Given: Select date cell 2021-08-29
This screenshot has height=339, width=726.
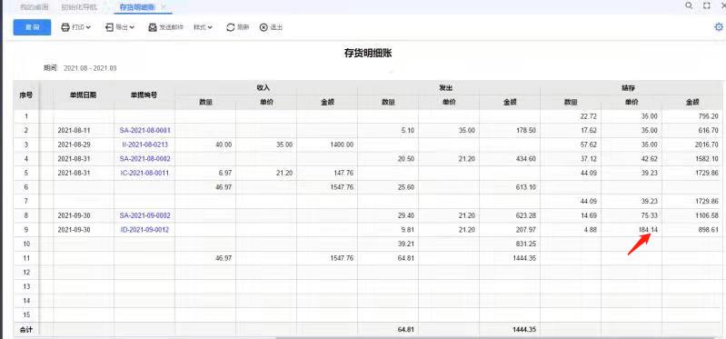Looking at the screenshot, I should (84, 145).
